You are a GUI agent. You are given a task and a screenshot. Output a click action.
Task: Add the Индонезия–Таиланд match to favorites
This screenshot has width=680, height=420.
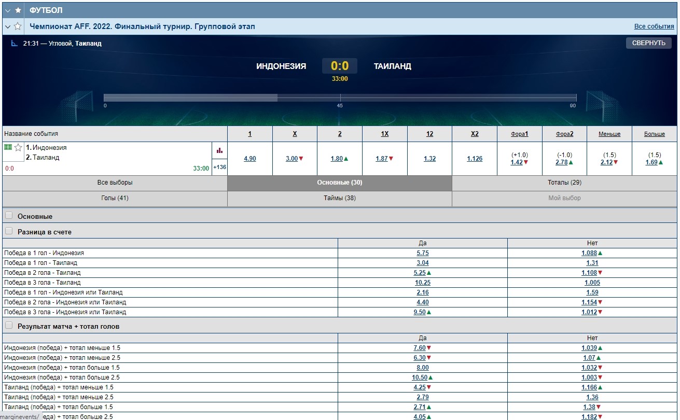18,148
